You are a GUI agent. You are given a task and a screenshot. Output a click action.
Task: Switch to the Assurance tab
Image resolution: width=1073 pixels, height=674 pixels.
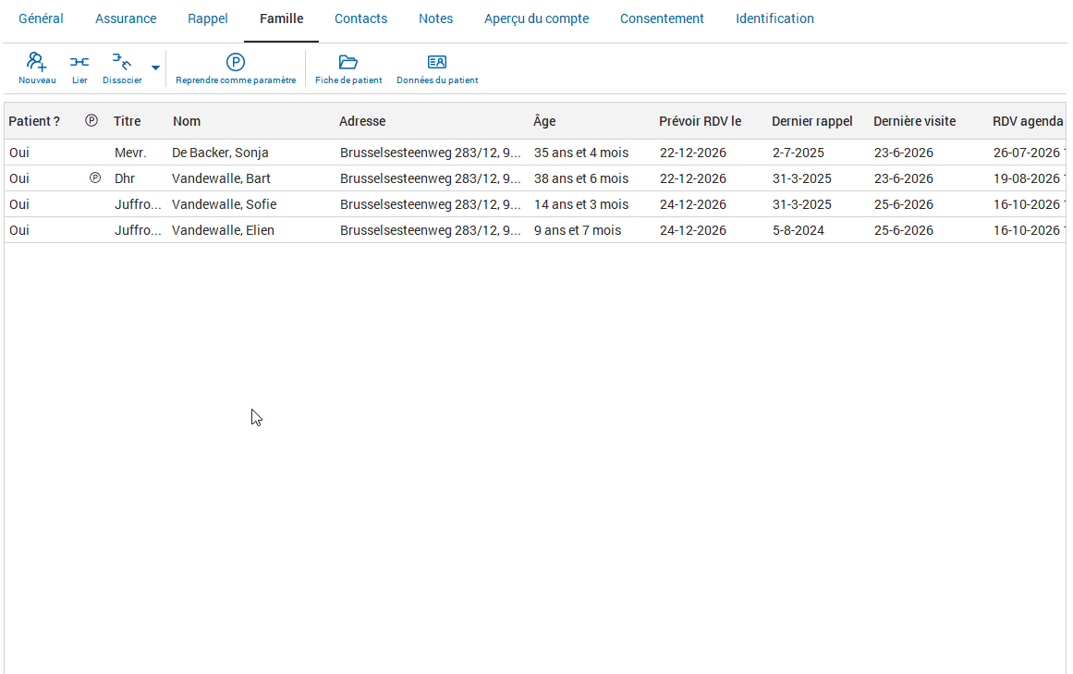click(x=126, y=18)
